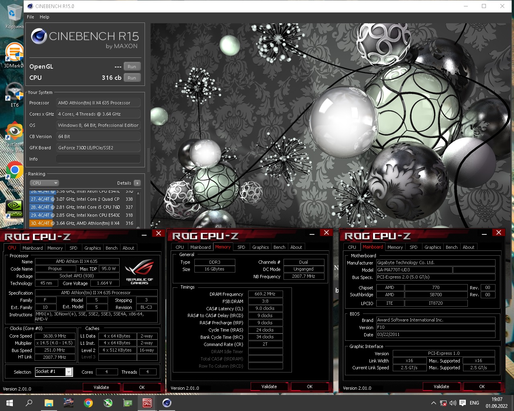Click the Cinebench R15 logo icon

(39, 36)
